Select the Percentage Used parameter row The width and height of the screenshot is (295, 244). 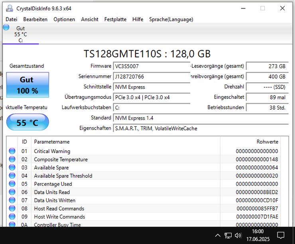(x=144, y=184)
